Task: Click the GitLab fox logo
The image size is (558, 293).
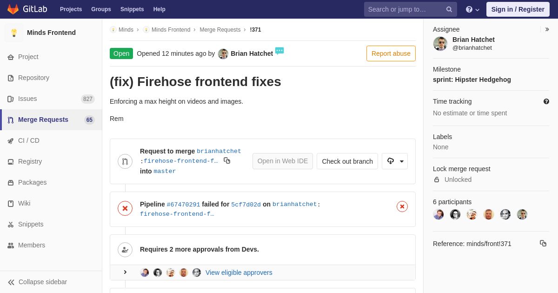Action: click(x=13, y=9)
